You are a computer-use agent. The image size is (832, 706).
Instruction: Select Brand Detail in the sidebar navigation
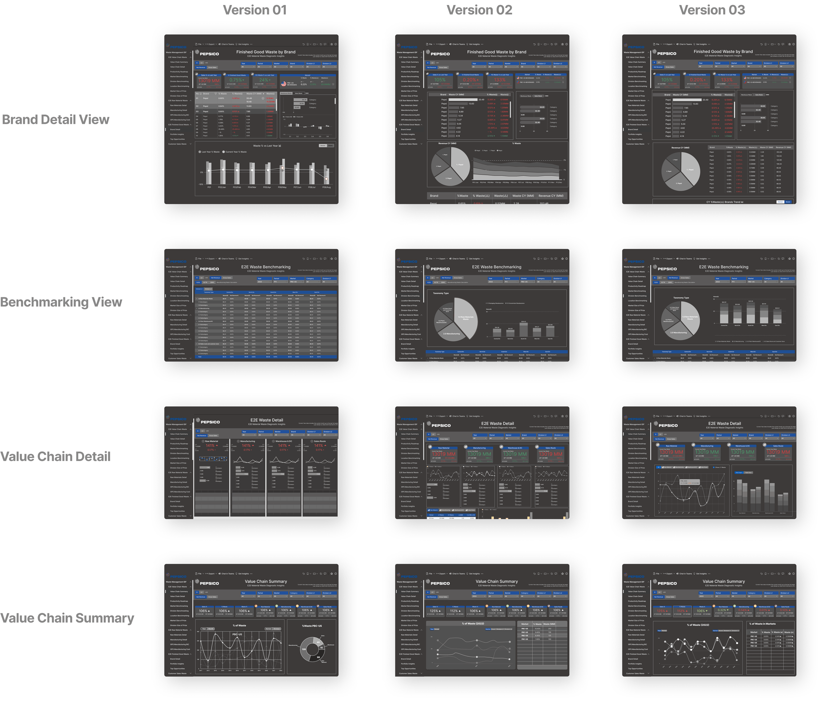[175, 129]
